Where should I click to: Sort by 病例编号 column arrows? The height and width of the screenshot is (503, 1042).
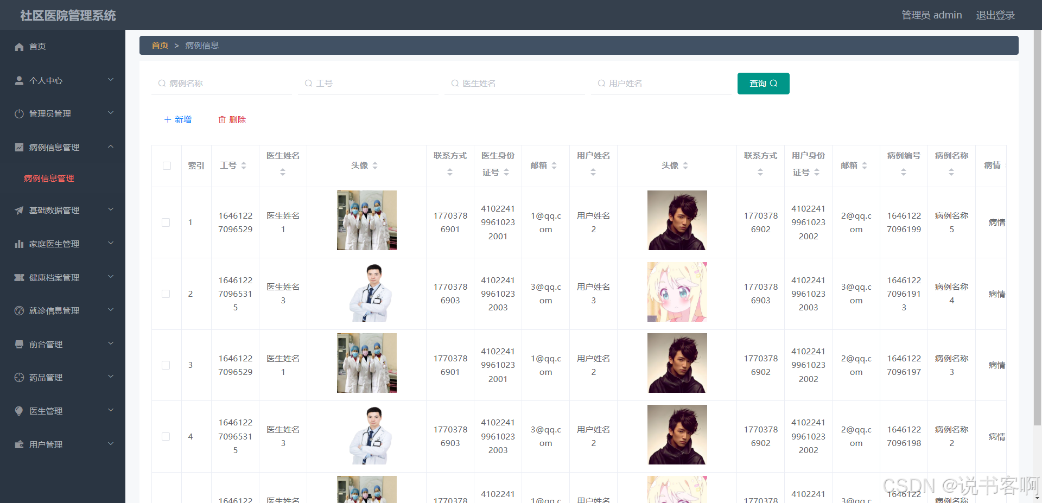coord(904,172)
